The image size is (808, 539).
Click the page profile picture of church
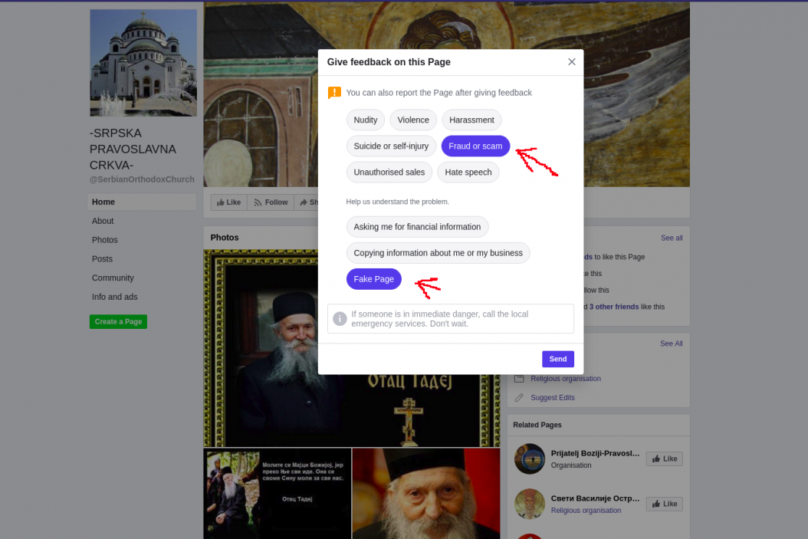coord(143,63)
